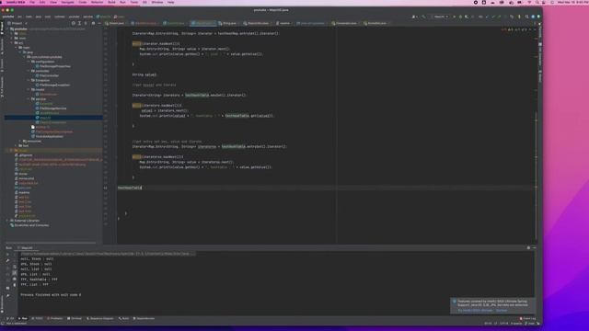Open Search Everywhere magnifier icon in main toolbar

tap(526, 17)
